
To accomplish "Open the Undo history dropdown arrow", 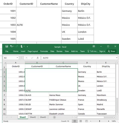I will point(14,46).
